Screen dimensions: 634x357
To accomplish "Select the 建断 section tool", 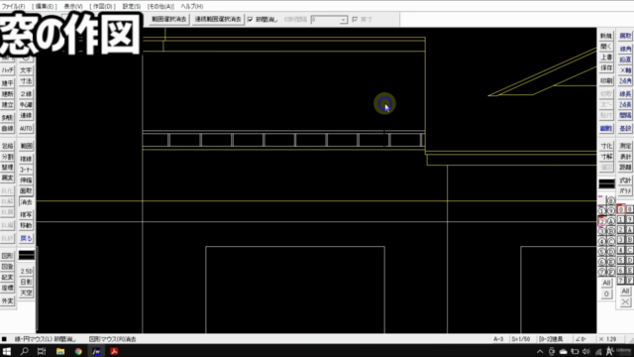I will (7, 94).
